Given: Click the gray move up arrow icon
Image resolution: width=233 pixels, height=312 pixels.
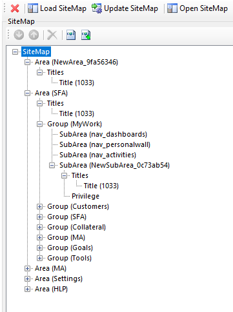Looking at the screenshot, I should [x=34, y=35].
